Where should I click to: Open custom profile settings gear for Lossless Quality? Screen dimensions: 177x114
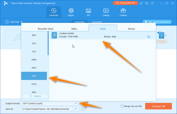click(149, 37)
